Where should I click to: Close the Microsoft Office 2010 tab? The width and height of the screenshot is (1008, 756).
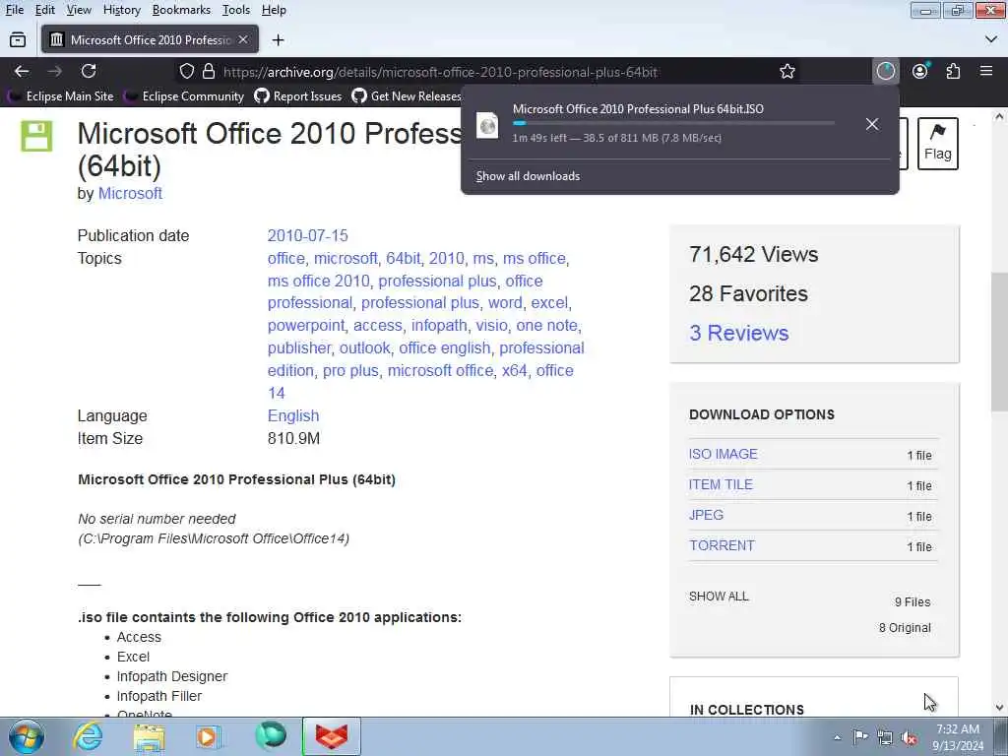[243, 39]
